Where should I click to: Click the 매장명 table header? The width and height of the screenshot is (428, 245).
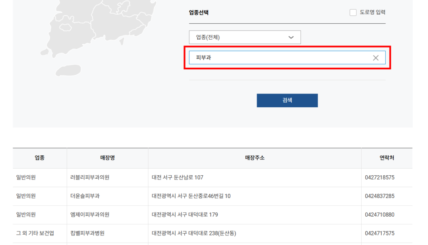pos(107,158)
